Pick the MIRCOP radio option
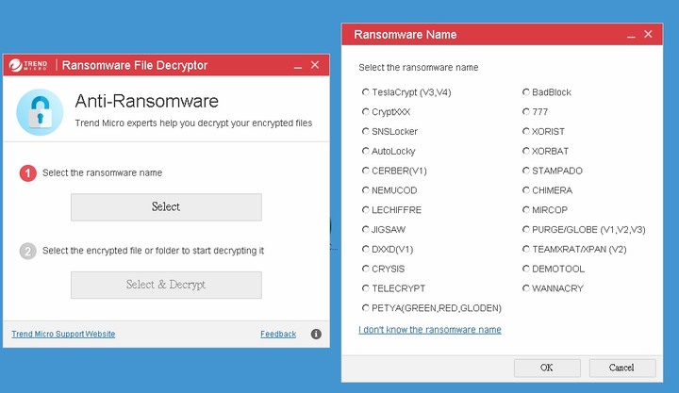 [x=526, y=210]
